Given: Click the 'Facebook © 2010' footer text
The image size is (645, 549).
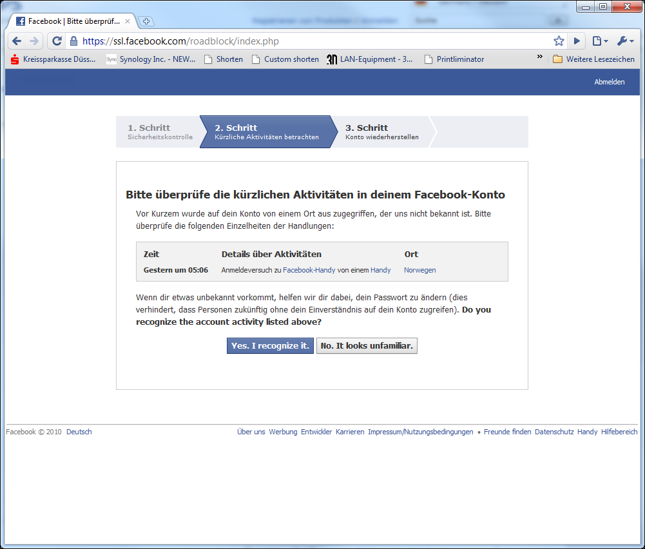Looking at the screenshot, I should pyautogui.click(x=34, y=432).
